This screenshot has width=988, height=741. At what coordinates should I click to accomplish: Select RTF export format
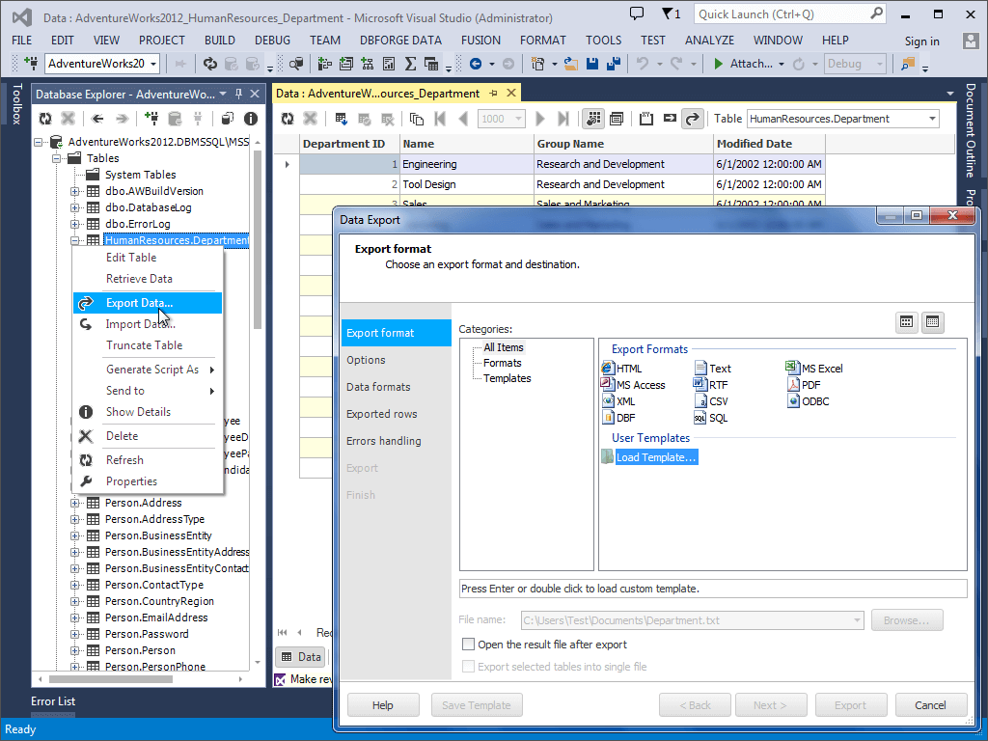[x=711, y=384]
